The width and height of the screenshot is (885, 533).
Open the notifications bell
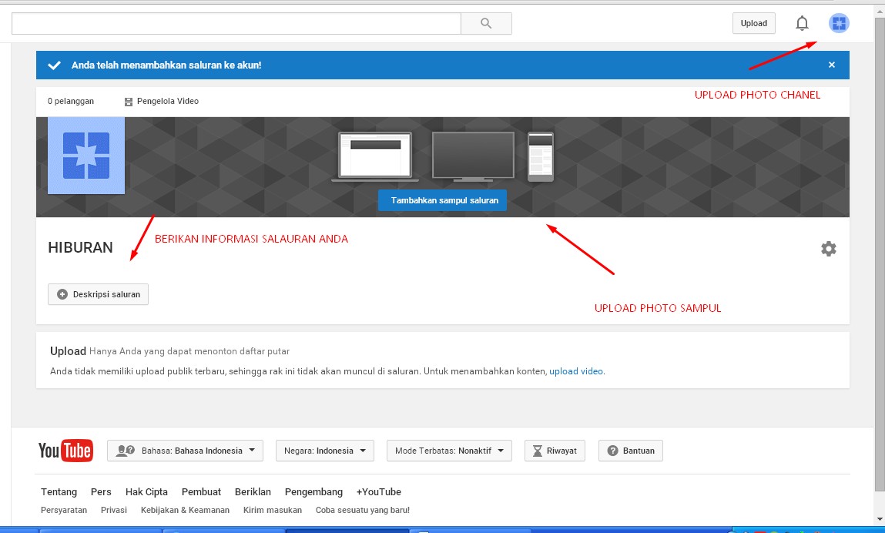pos(802,23)
